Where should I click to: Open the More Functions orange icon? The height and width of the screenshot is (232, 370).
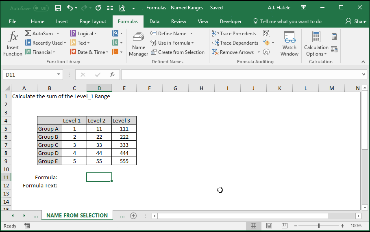tap(117, 52)
